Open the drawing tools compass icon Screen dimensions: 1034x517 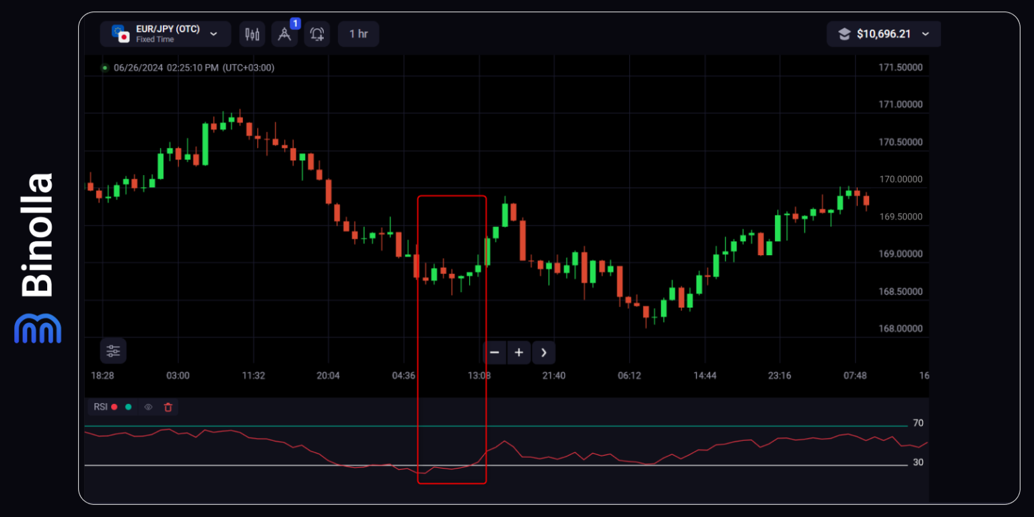285,34
